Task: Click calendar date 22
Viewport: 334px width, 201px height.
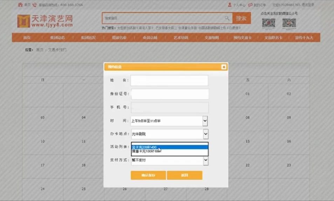Action: coord(247,165)
